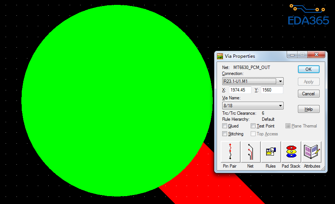The width and height of the screenshot is (335, 204).
Task: Toggle the Top Access checkbox
Action: pyautogui.click(x=253, y=133)
